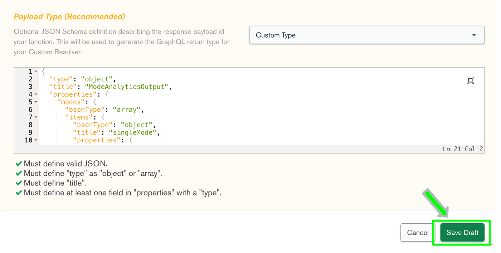Click the "bsonType": "array" code line
Screen dimensions: 501x253
point(104,110)
